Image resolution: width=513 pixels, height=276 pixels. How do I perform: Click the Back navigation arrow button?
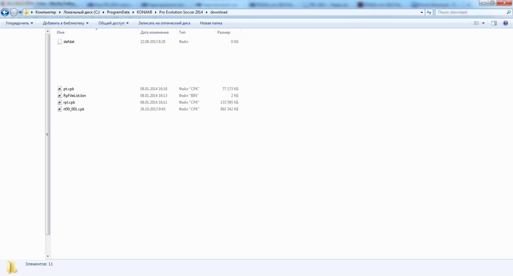click(x=5, y=12)
